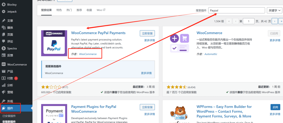
Task: Activate WPForms with the 启用 button
Action: (x=275, y=107)
